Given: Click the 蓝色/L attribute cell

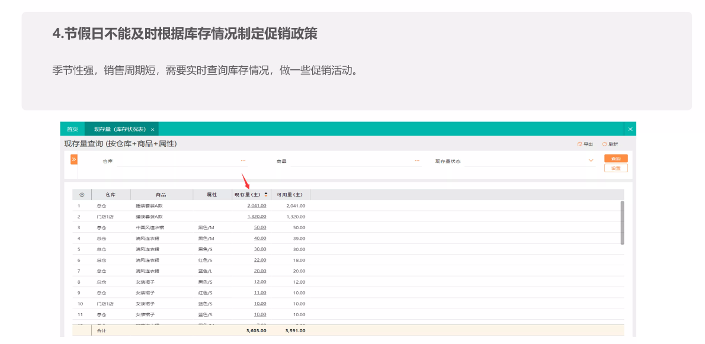Looking at the screenshot, I should (x=206, y=271).
